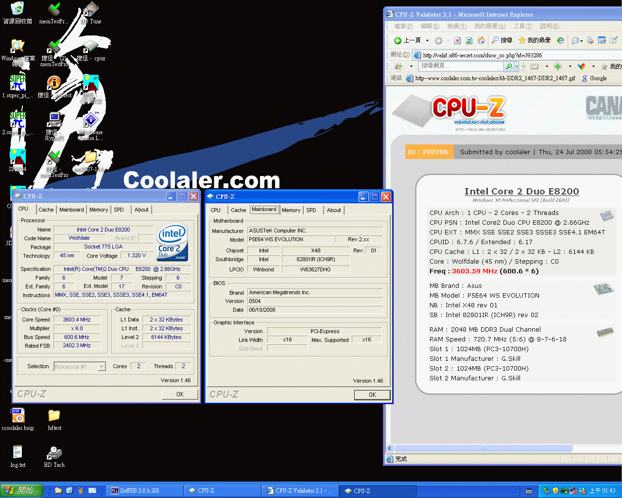Open the Google link in Links bar
622x498 pixels.
[595, 78]
